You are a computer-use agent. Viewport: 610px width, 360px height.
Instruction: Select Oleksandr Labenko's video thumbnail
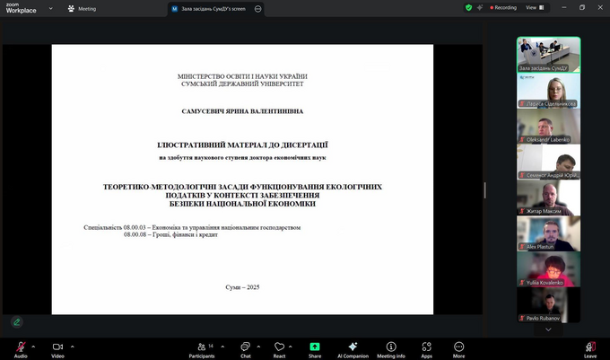[x=548, y=127]
